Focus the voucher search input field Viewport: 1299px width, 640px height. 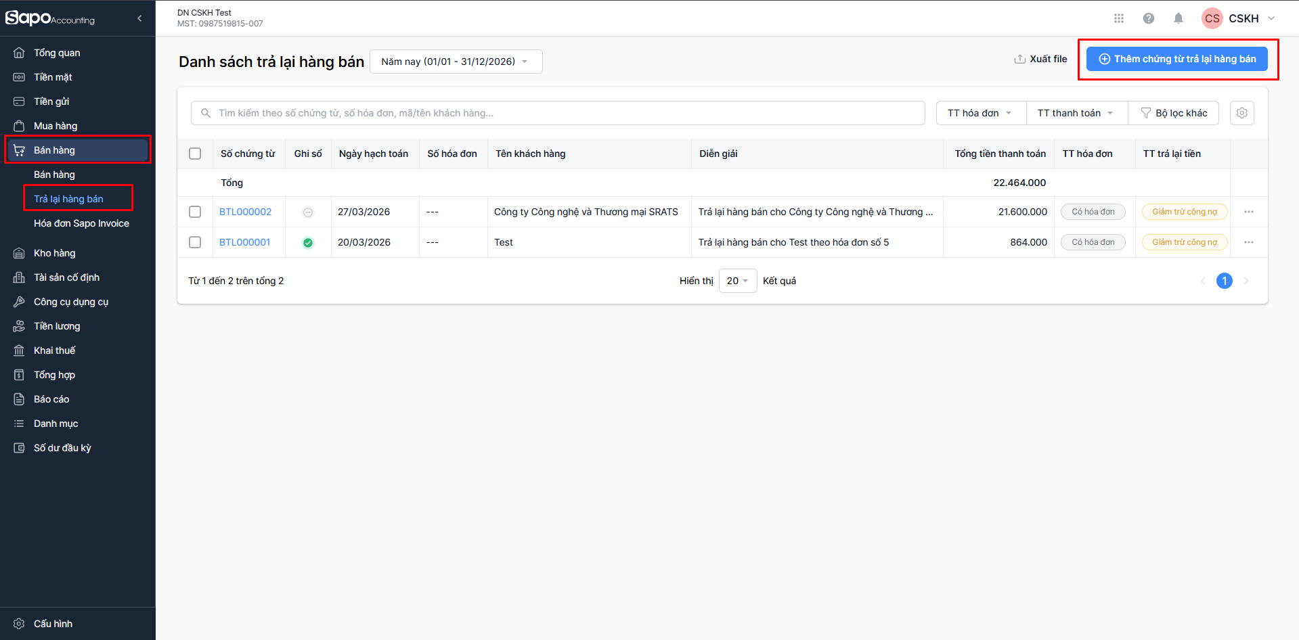pyautogui.click(x=558, y=113)
